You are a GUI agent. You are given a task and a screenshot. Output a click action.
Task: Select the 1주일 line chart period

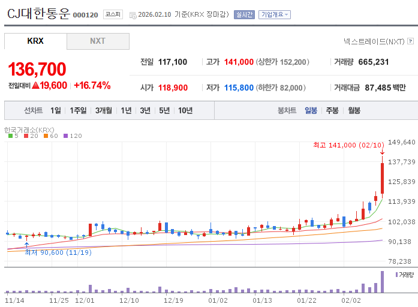(78, 110)
